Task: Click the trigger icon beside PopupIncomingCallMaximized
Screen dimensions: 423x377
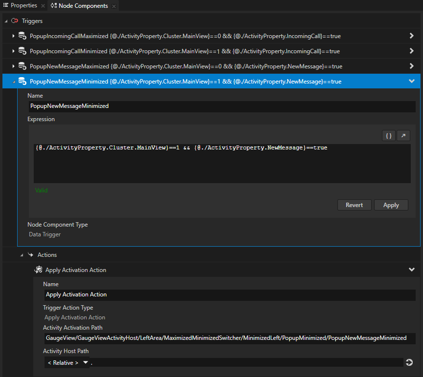Action: coord(22,36)
